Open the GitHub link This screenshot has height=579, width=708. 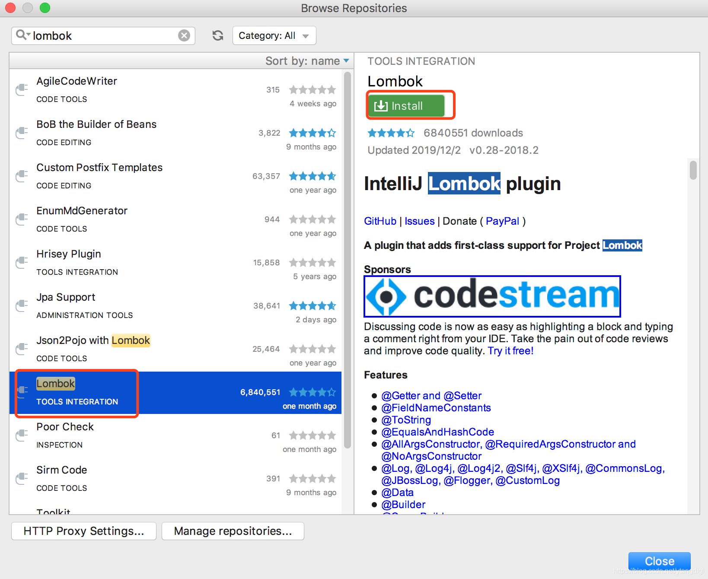(x=380, y=221)
